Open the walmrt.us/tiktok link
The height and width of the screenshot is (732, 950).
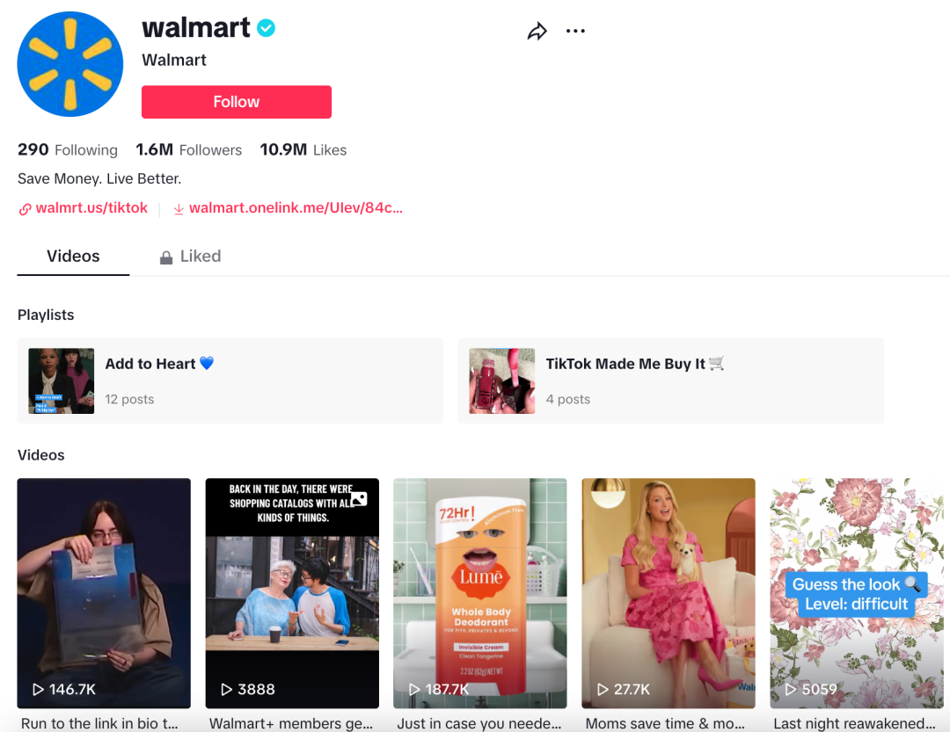[x=91, y=207]
